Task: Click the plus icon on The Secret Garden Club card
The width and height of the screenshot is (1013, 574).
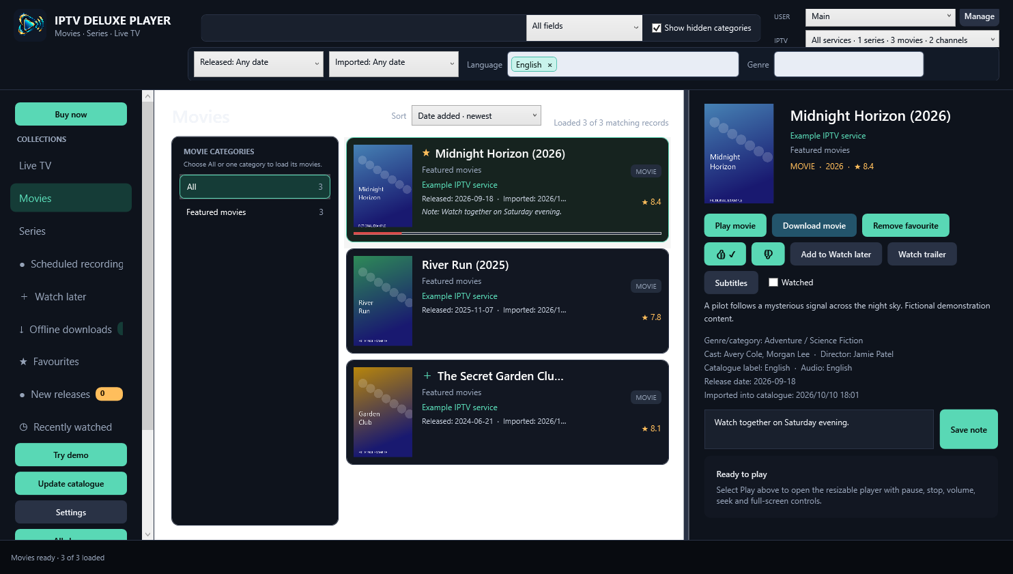Action: click(x=427, y=376)
